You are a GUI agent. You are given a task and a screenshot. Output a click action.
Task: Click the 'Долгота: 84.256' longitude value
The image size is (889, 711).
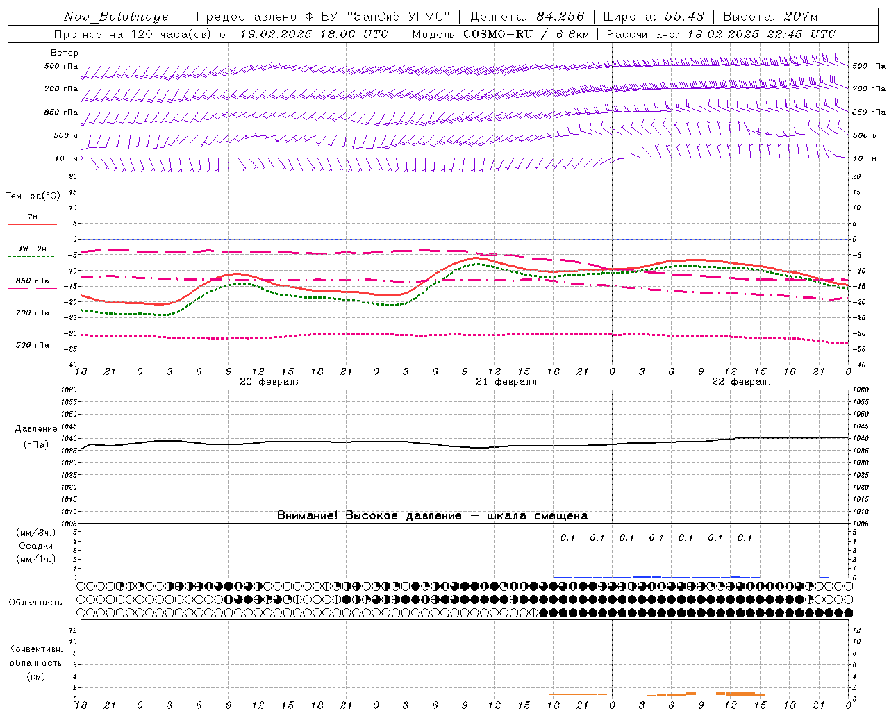tap(528, 17)
